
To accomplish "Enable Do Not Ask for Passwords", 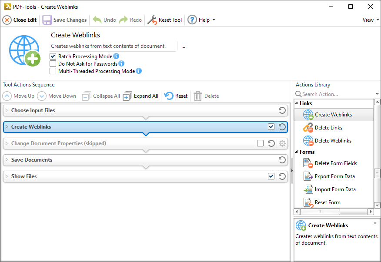I will (x=53, y=63).
